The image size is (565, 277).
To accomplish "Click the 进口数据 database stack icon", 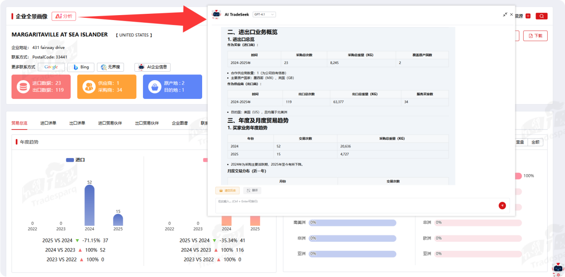I will click(x=23, y=86).
